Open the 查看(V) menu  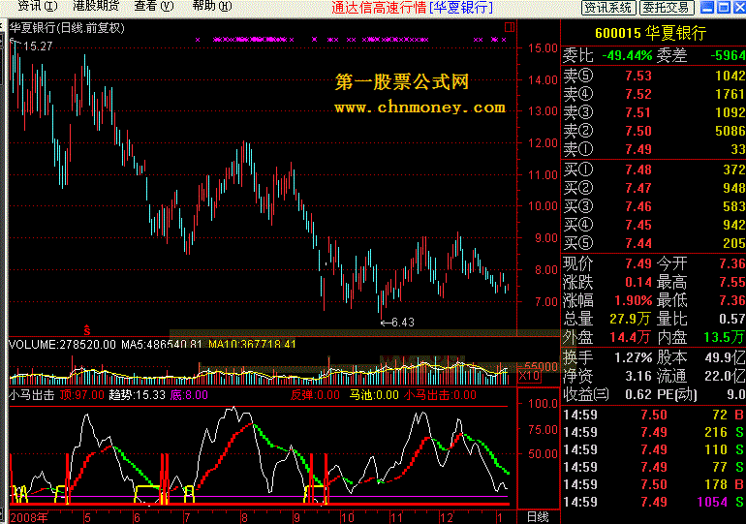point(154,6)
